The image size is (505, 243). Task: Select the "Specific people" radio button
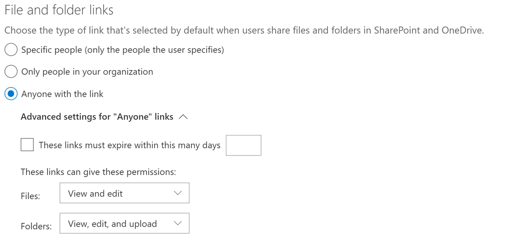pos(11,50)
